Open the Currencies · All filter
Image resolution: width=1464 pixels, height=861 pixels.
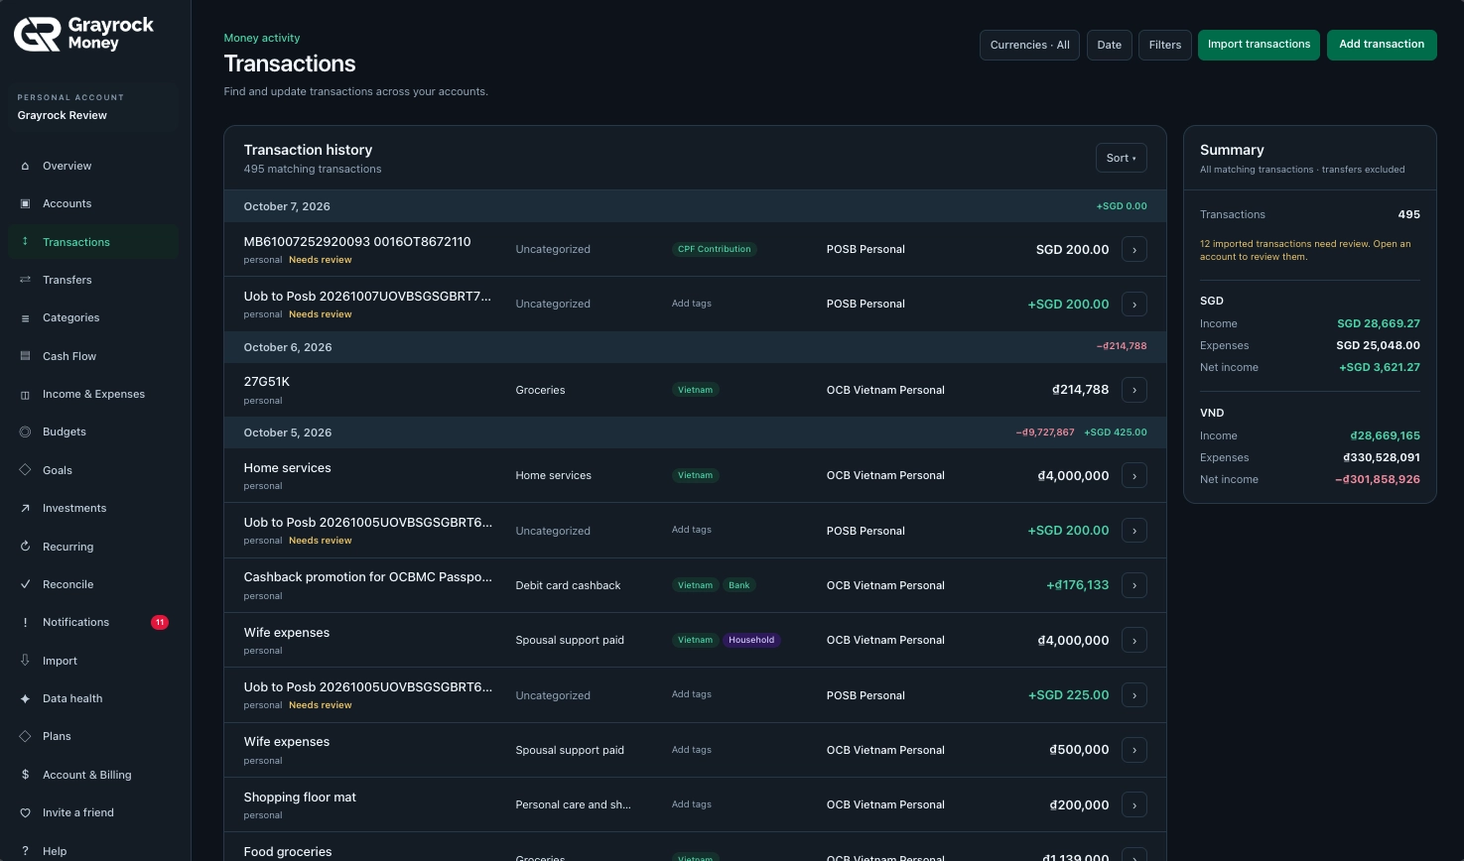[x=1029, y=45]
